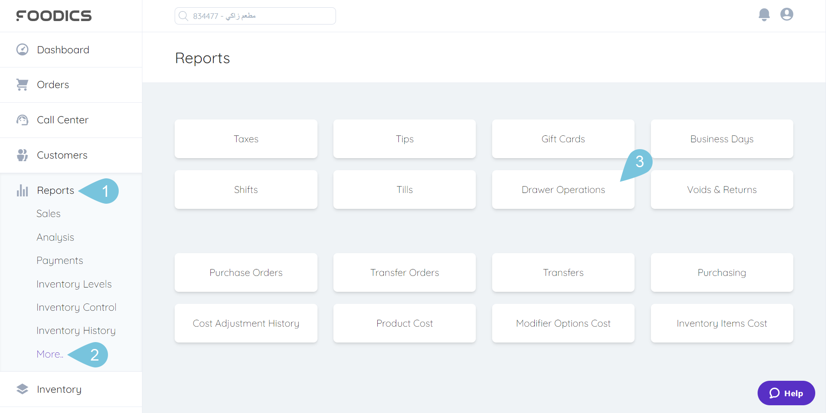The width and height of the screenshot is (826, 413).
Task: Click the user profile avatar icon
Action: coord(787,14)
